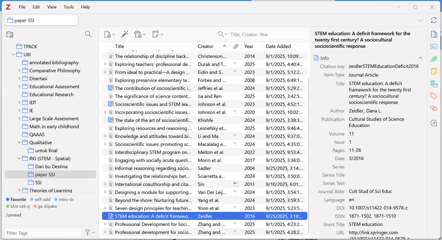This screenshot has width=442, height=240.
Task: Click PDF icon in the Li and Ma row
Action: coord(235,136)
